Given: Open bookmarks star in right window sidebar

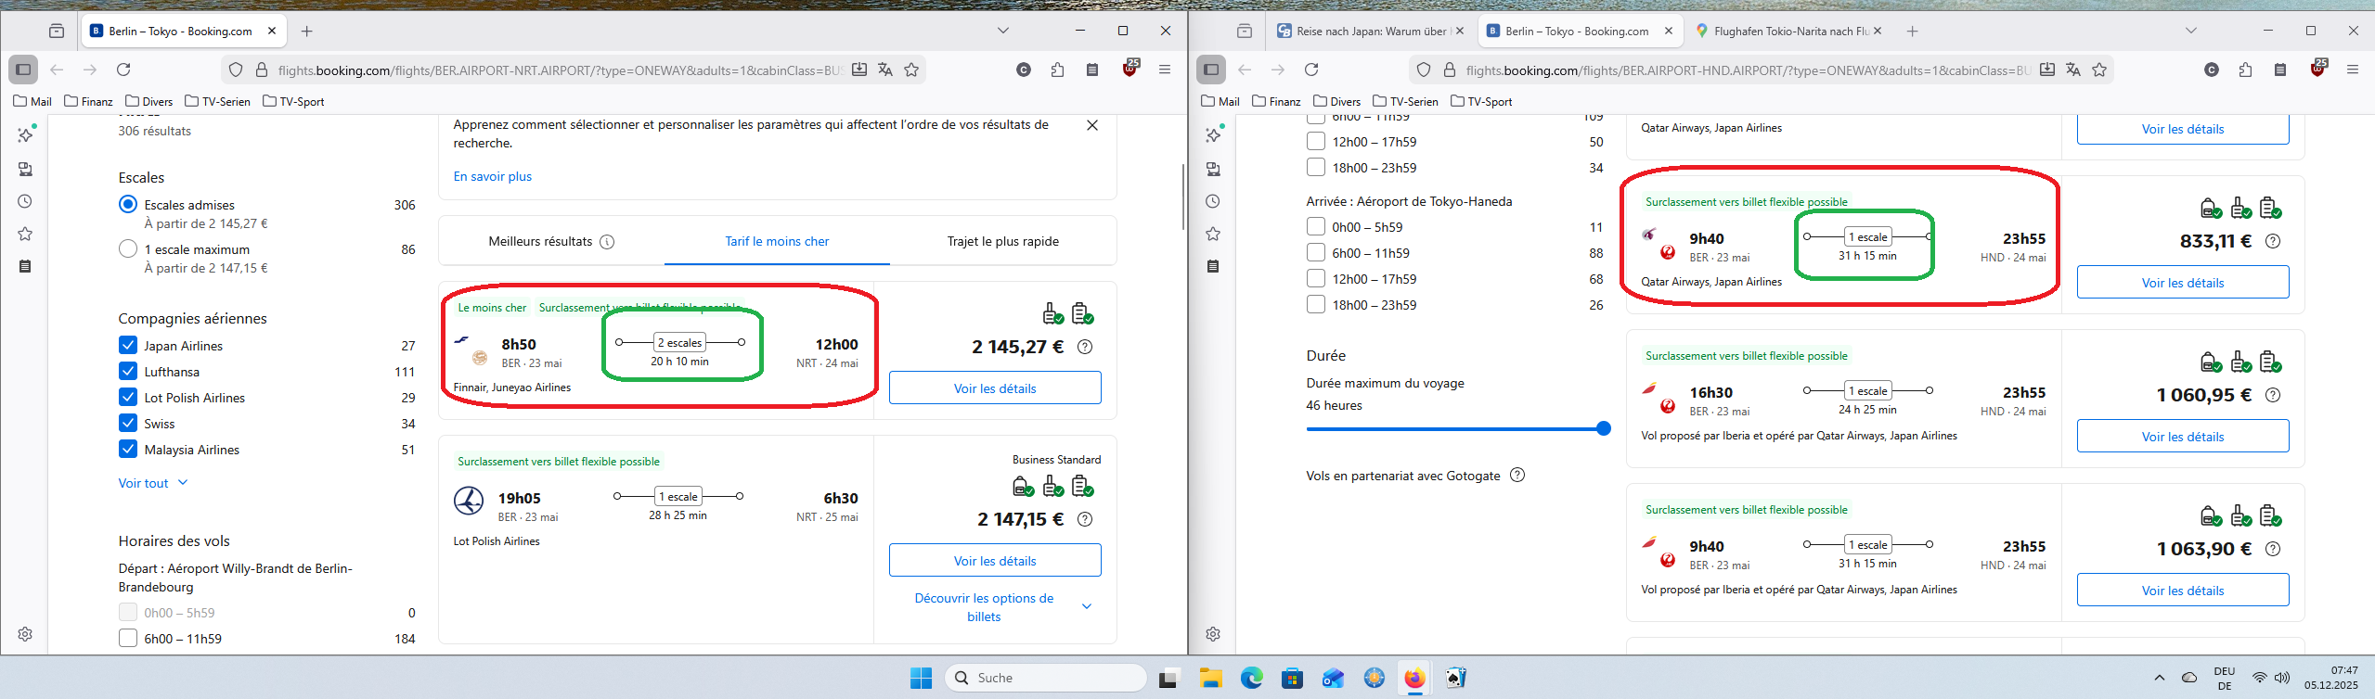Looking at the screenshot, I should click(x=1213, y=234).
